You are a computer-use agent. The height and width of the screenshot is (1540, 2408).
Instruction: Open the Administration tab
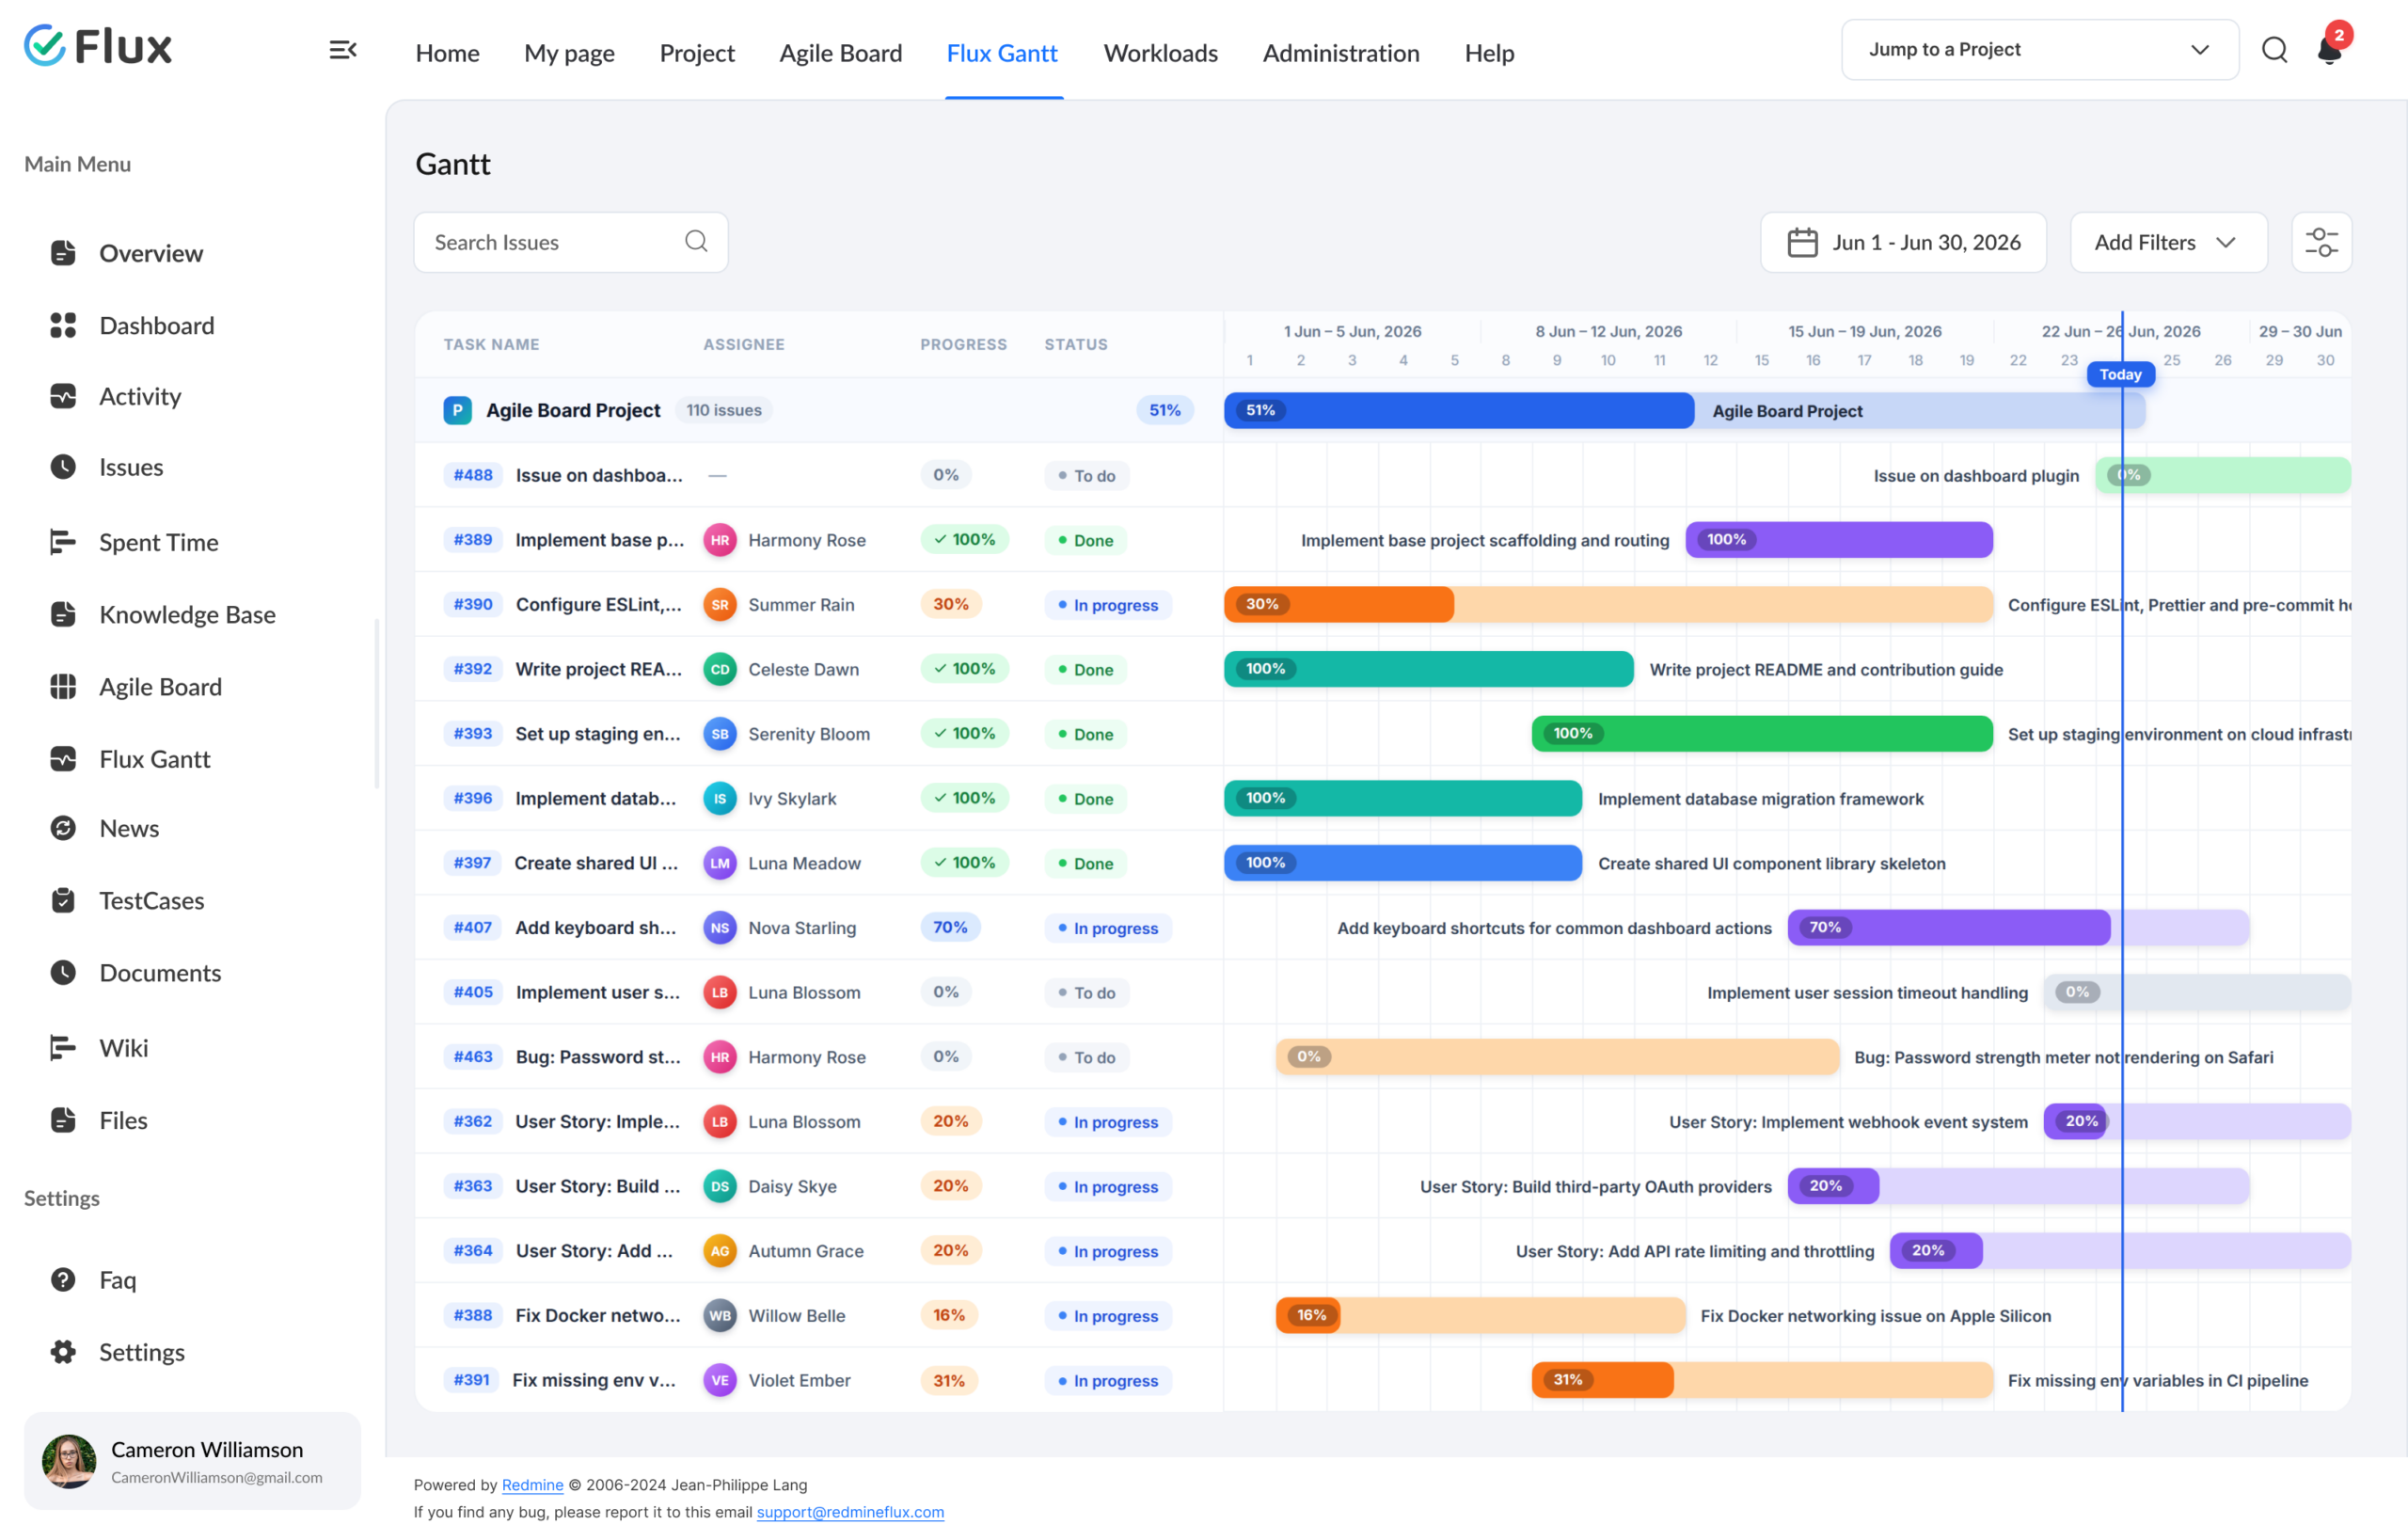pyautogui.click(x=1341, y=52)
